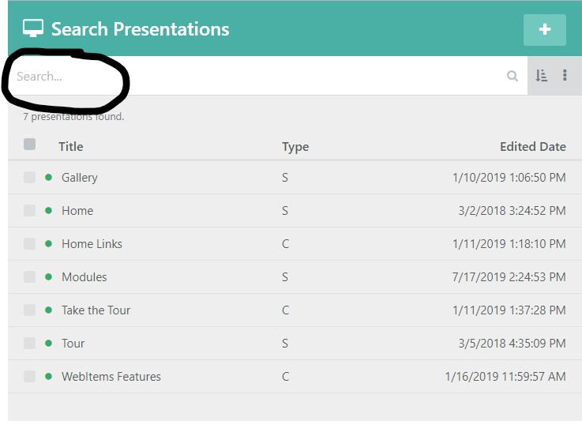Open the Home presentation
This screenshot has width=582, height=421.
pos(77,211)
